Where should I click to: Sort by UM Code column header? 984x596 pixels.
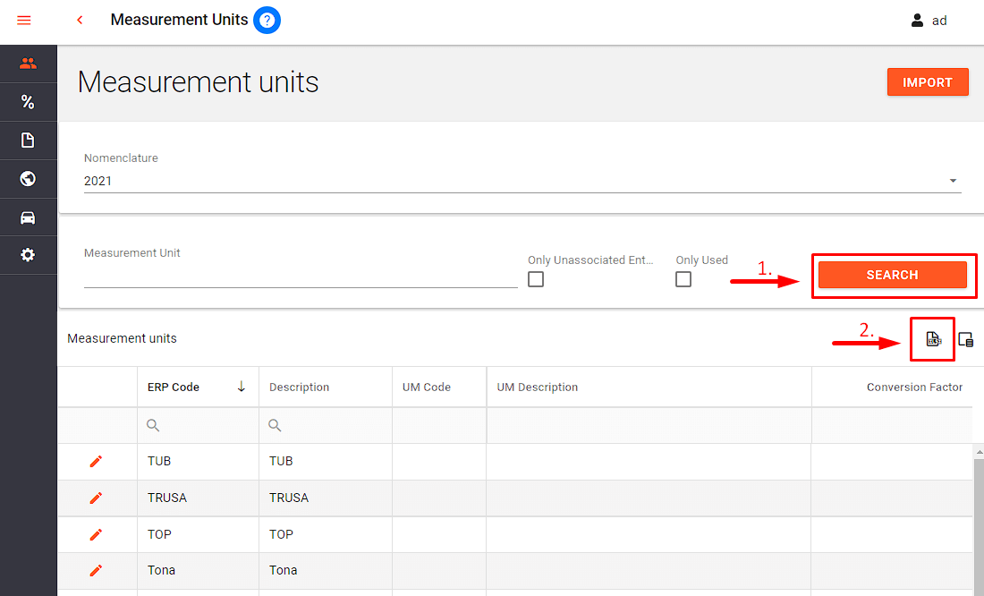click(426, 387)
